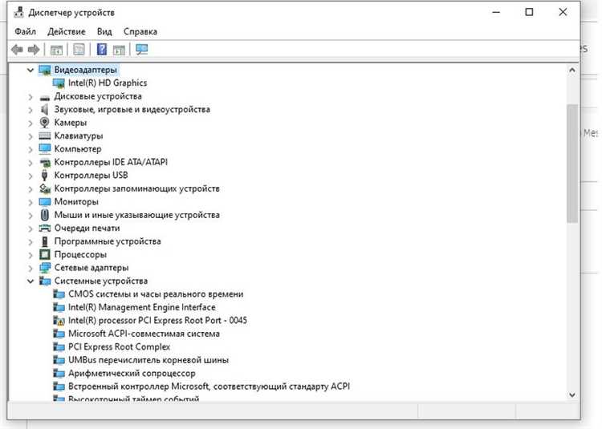Click the Intel(R) HD Graphics device icon
Viewport: 602px width, 429px height.
[x=59, y=83]
